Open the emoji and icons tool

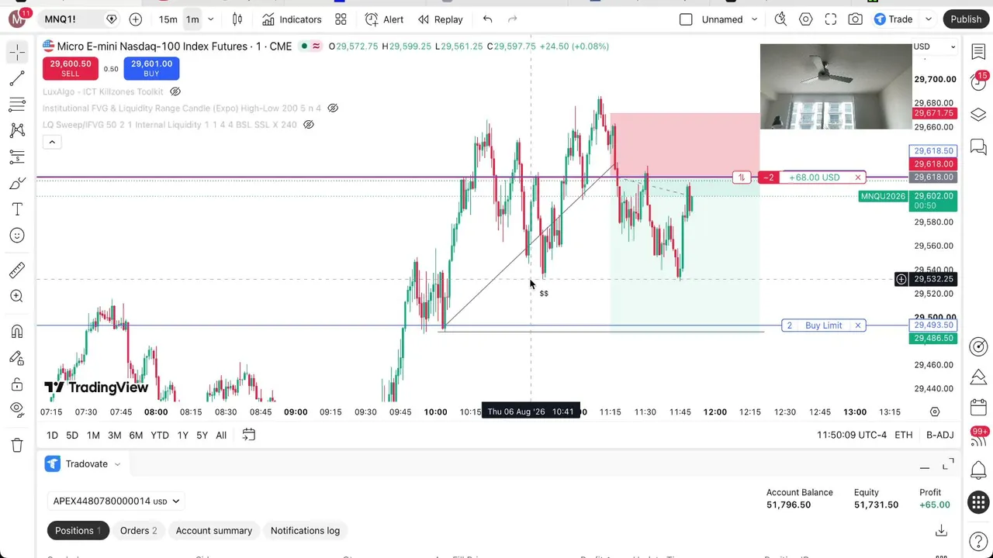pos(17,236)
